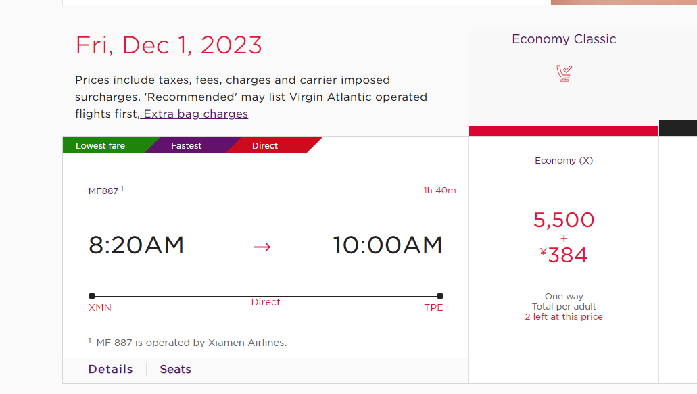Open the Seats tab

[x=176, y=369]
